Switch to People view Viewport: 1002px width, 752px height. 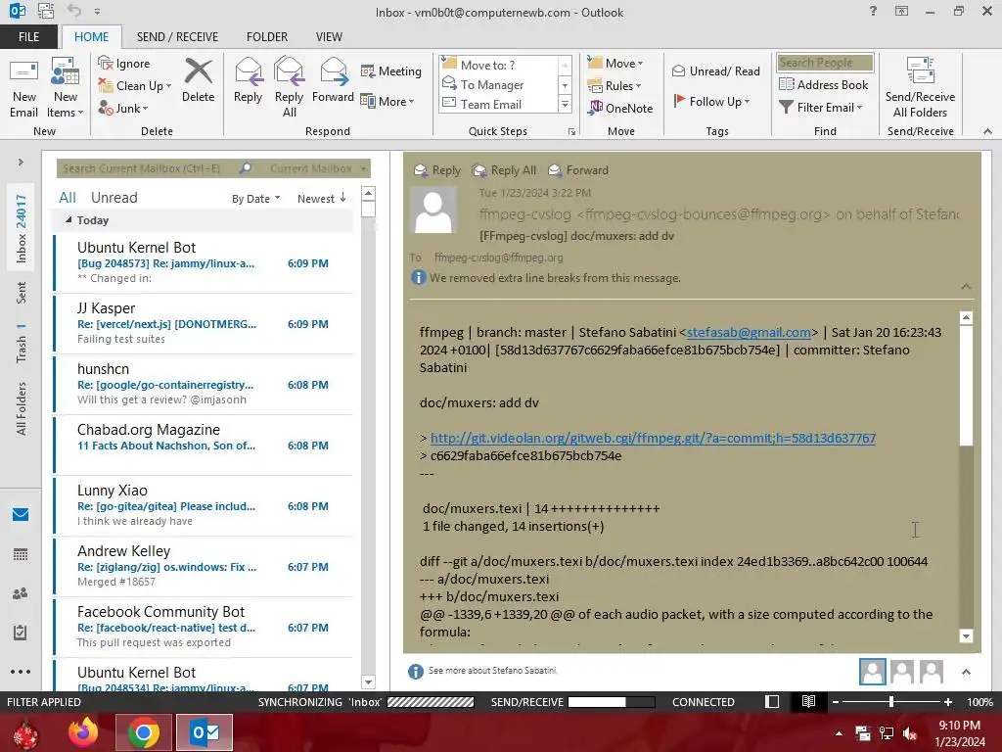pyautogui.click(x=21, y=593)
